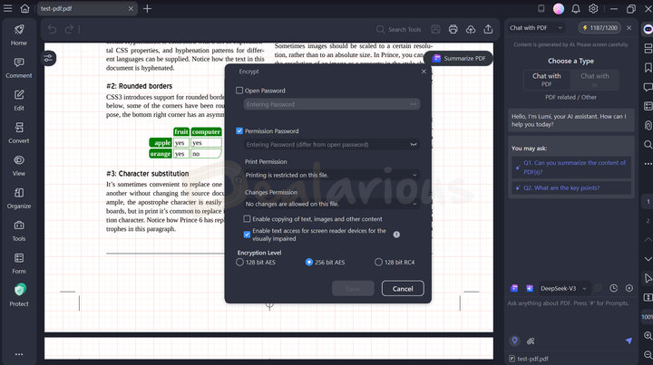Open the DeepSeek-V3 model dropdown

coord(563,288)
